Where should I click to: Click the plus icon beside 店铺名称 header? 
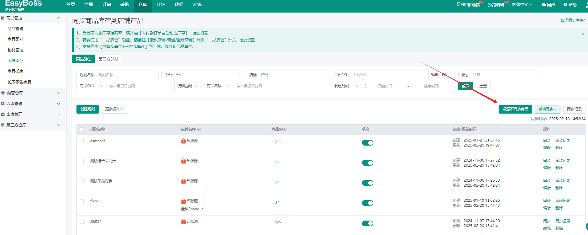tap(199, 130)
